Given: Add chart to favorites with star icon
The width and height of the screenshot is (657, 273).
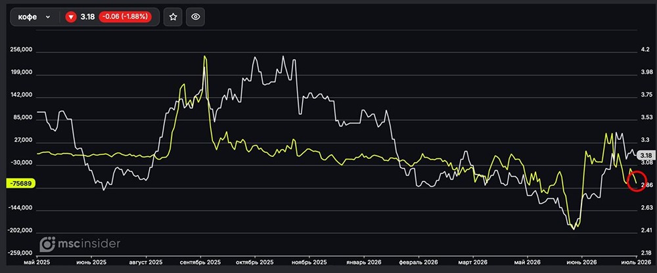Looking at the screenshot, I should (173, 17).
